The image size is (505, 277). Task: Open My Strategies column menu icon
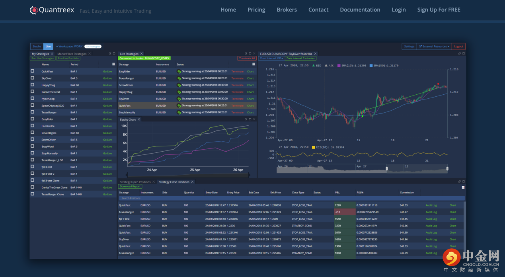click(x=113, y=64)
